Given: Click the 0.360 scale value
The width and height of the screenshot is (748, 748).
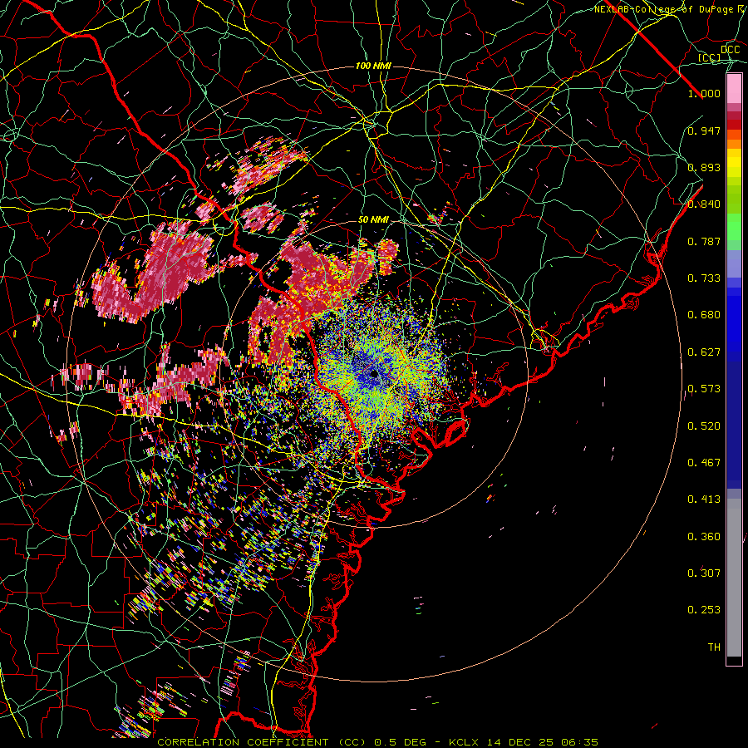Looking at the screenshot, I should 704,537.
